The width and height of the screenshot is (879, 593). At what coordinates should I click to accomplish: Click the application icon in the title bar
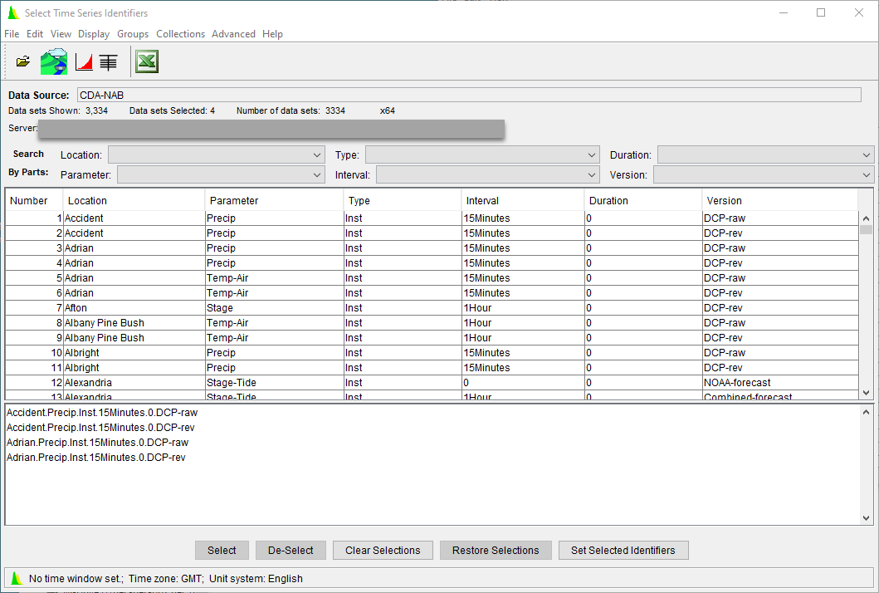click(12, 12)
